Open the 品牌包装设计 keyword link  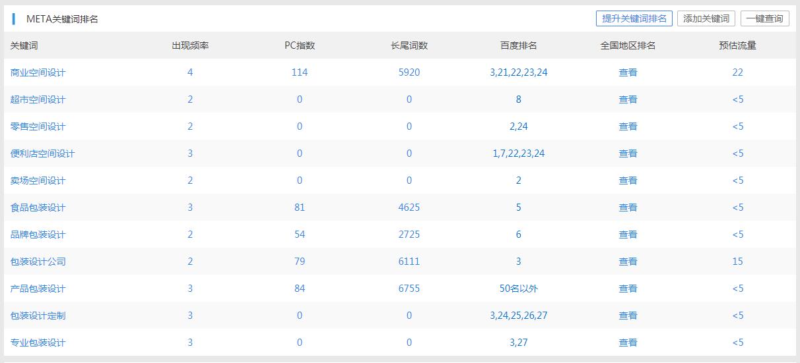pyautogui.click(x=38, y=235)
